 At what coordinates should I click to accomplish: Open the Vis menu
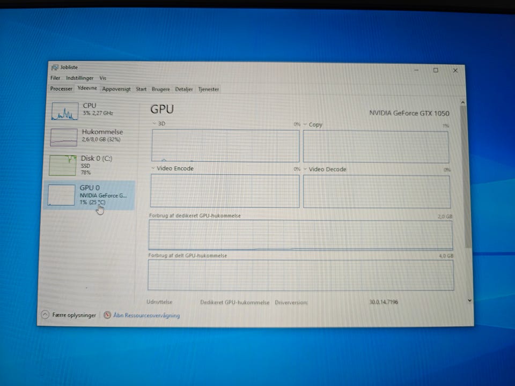(103, 78)
